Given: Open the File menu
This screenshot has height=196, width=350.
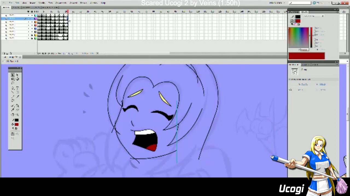Looking at the screenshot, I should pos(11,3).
